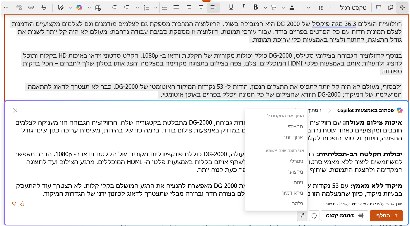Click the remove link icon
Screen dimensions: 410x226
pos(19,8)
